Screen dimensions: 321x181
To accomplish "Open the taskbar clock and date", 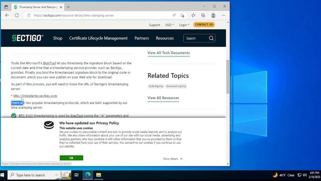I will [314, 175].
